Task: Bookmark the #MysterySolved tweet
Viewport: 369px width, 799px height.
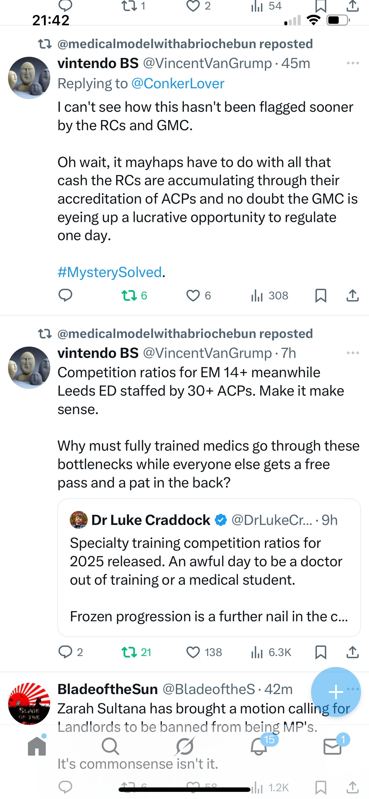Action: 321,295
